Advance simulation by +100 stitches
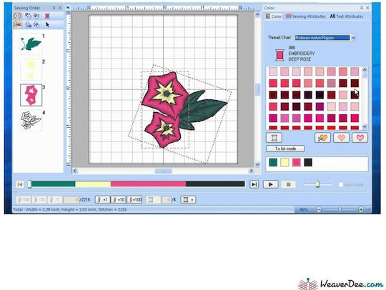The height and width of the screenshot is (290, 386). 134,199
